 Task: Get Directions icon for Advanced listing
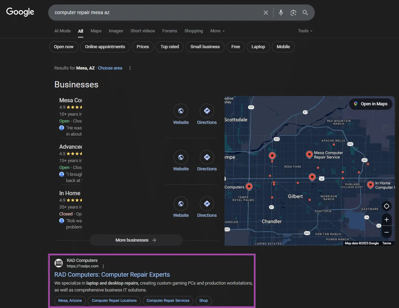click(207, 157)
